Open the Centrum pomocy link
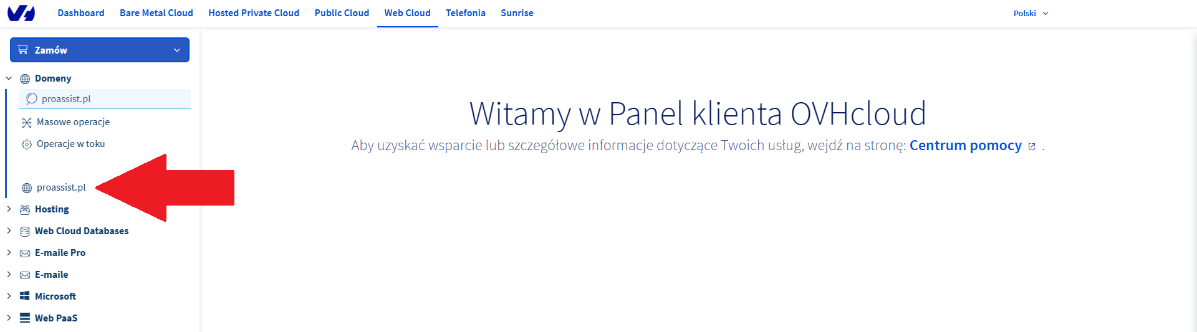 coord(966,146)
